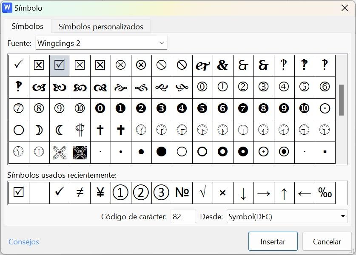Click the bold ampersand symbol
Screen dimensions: 356x255
222,65
